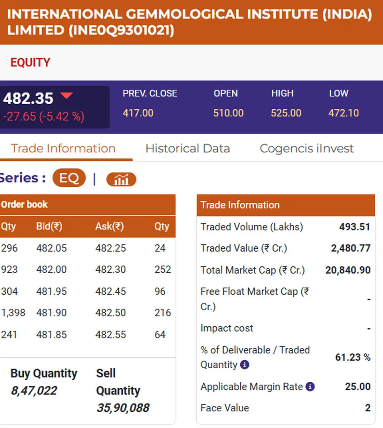The width and height of the screenshot is (383, 428).
Task: Click Total Market Cap value 20,840.90
Action: [348, 270]
